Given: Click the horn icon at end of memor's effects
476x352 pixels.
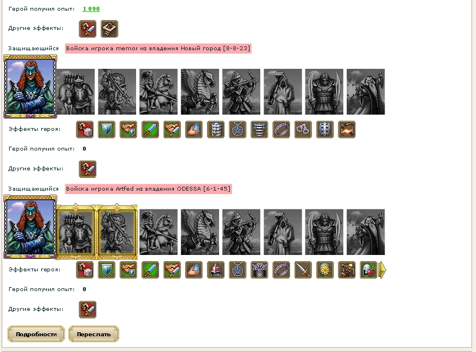Looking at the screenshot, I should click(347, 129).
